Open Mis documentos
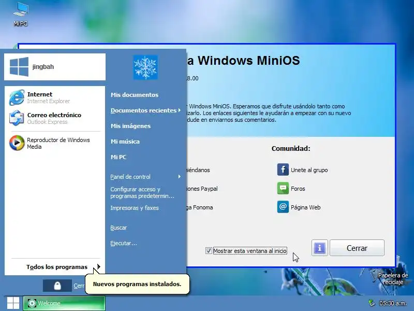Viewport: 414px width, 311px height. pos(135,95)
